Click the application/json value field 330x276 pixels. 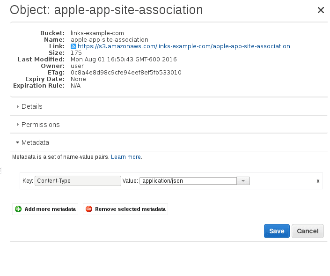[x=188, y=181]
